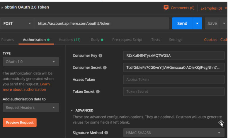The height and width of the screenshot is (139, 228).
Task: Open the Send button dropdown arrow
Action: [x=197, y=23]
